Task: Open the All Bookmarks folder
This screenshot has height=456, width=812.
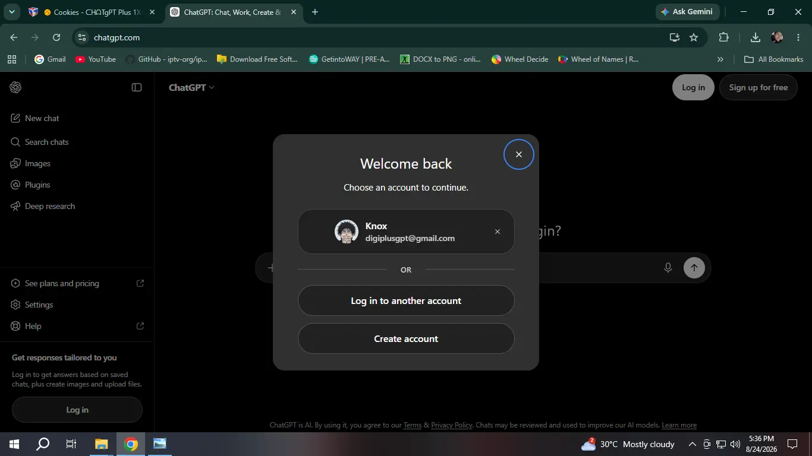Action: pyautogui.click(x=774, y=59)
